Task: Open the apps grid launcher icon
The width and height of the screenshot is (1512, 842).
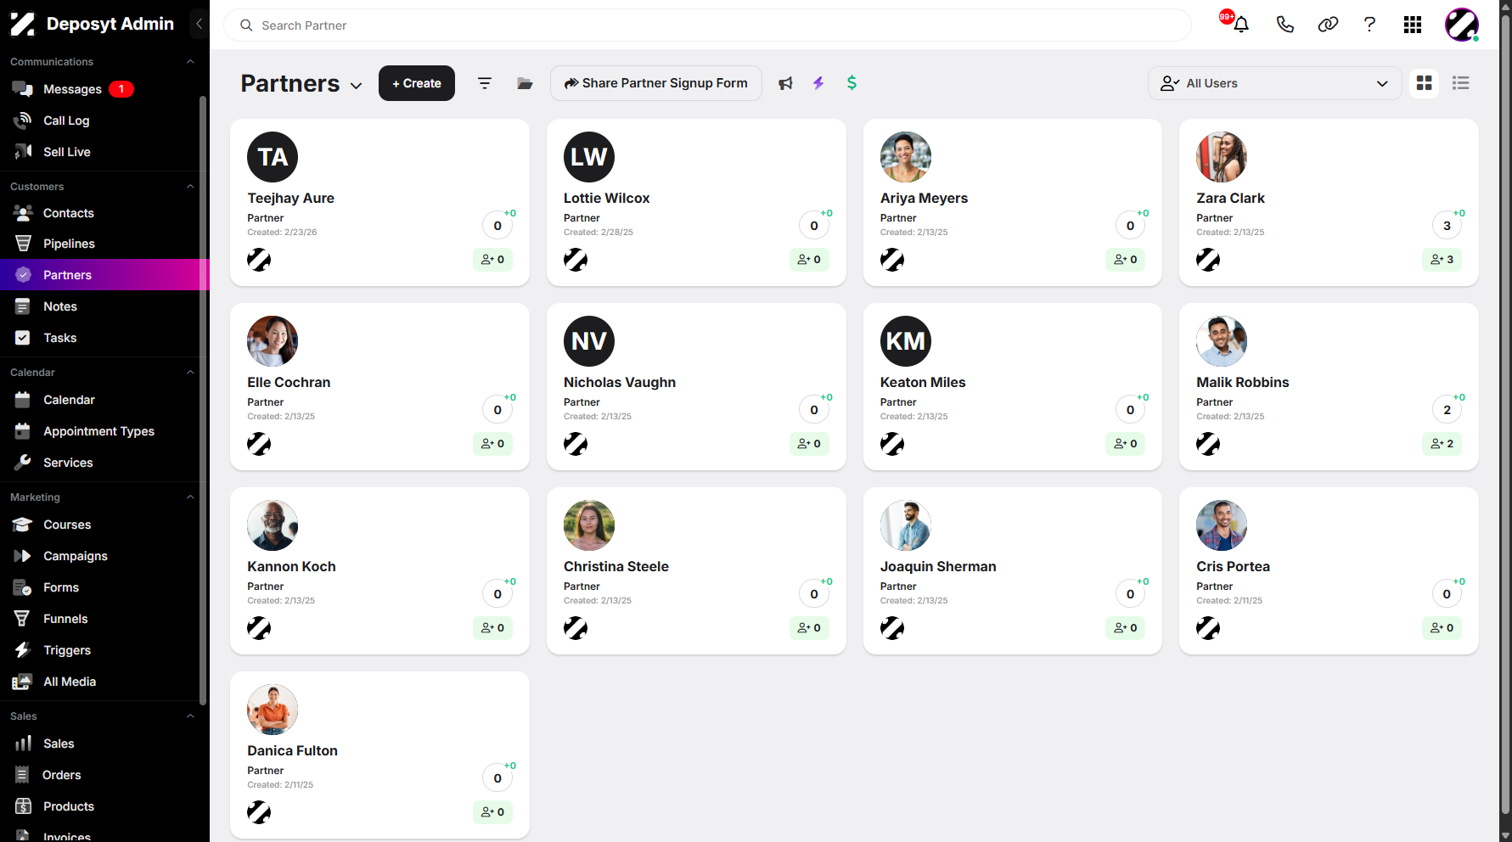Action: point(1413,25)
